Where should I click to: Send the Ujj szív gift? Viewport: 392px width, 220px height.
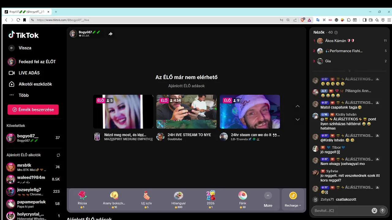tap(146, 200)
